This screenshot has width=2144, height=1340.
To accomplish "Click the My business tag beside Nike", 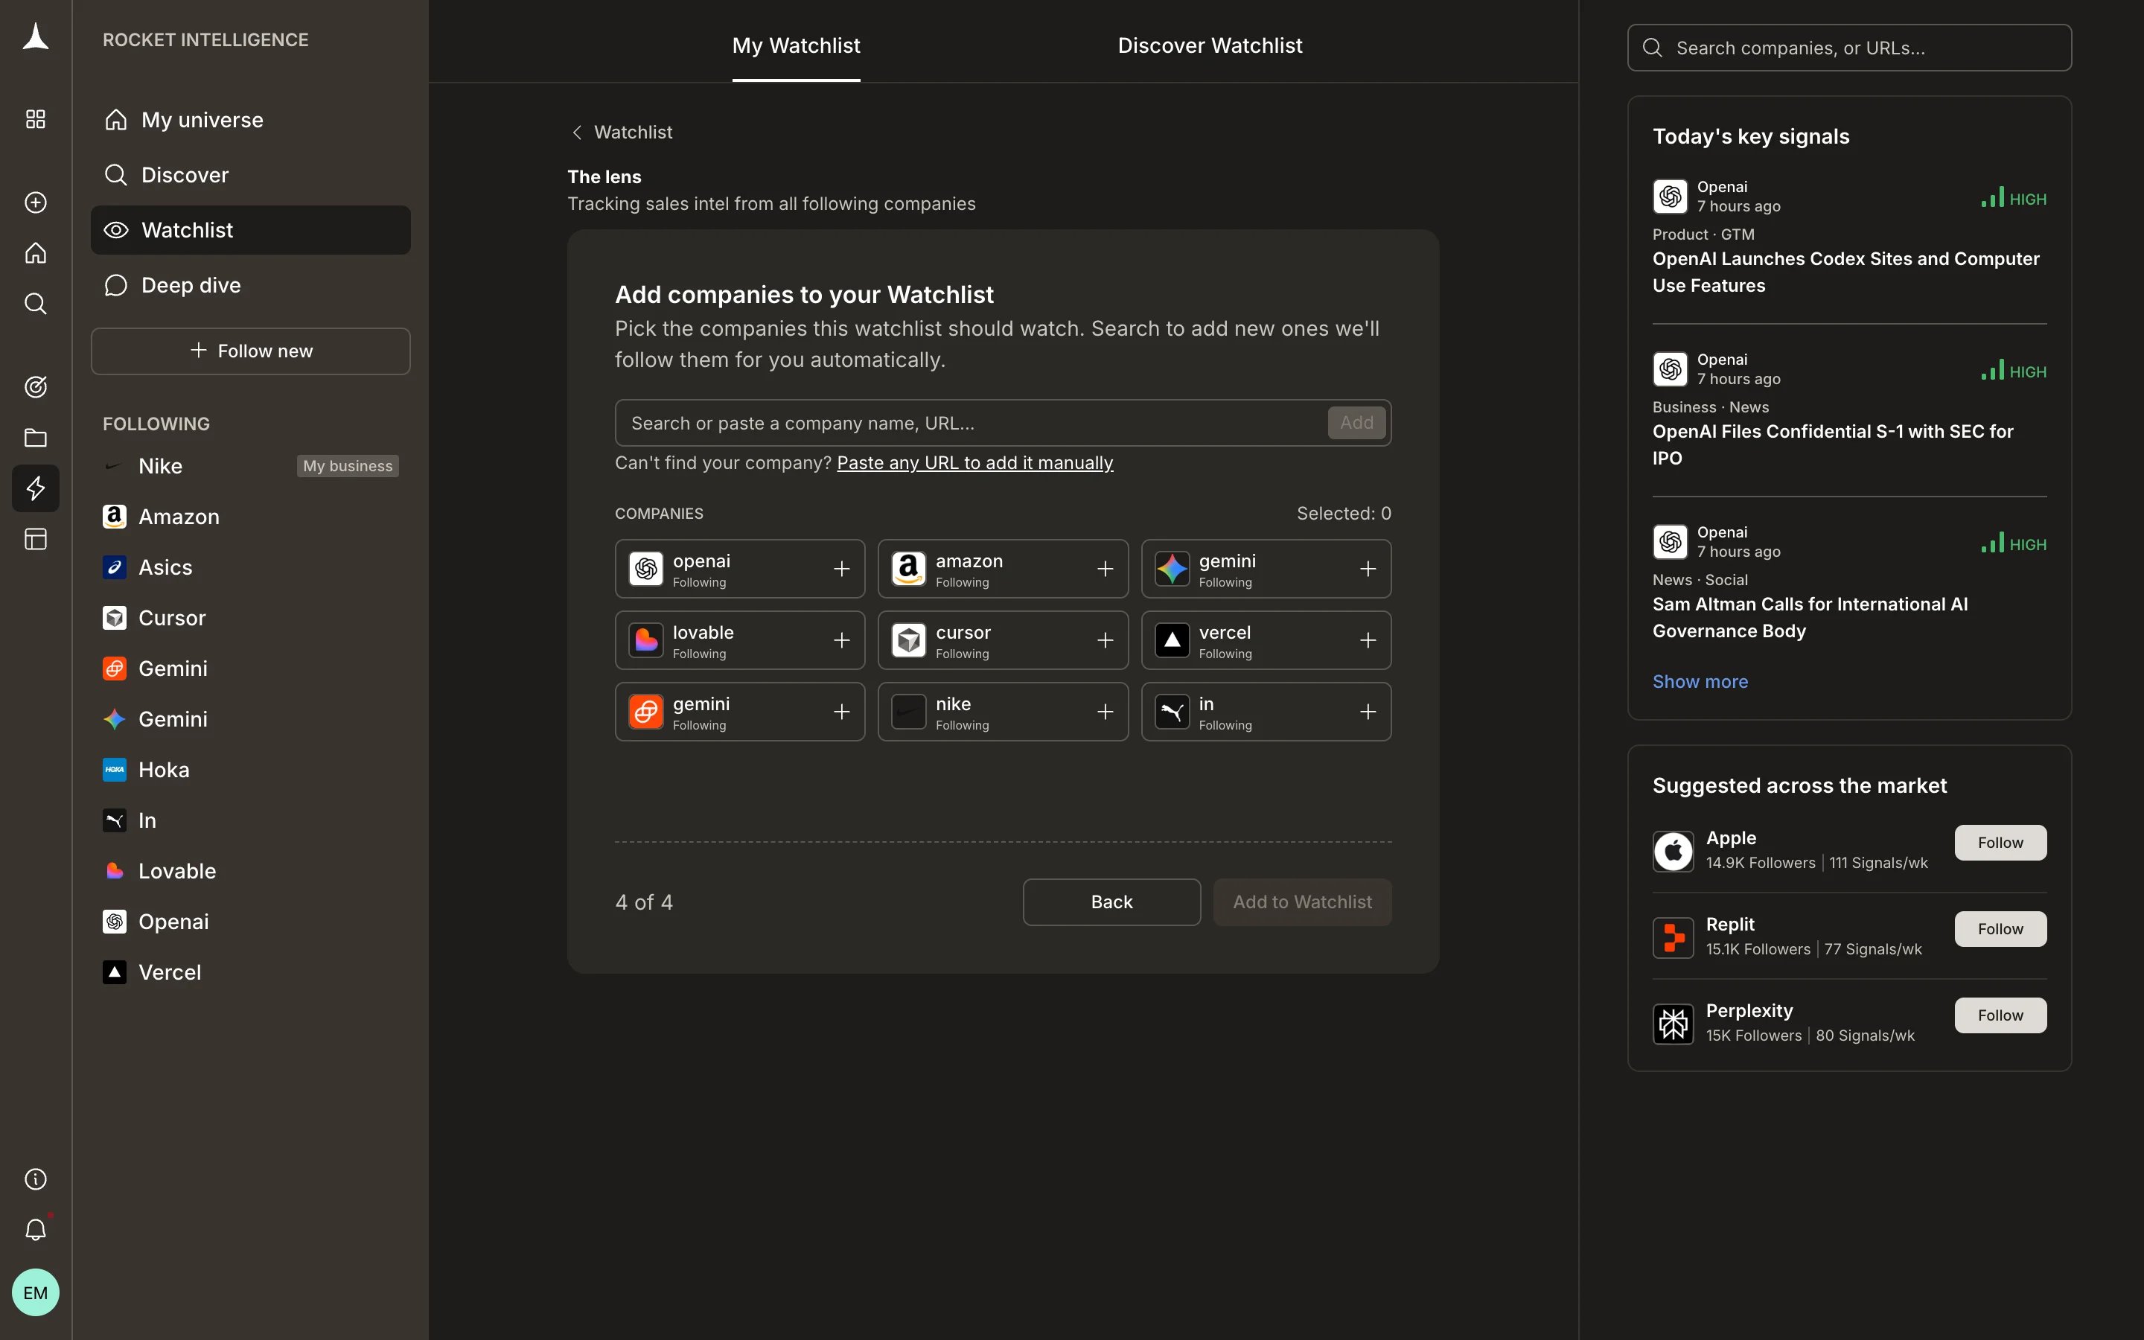I will [x=348, y=466].
